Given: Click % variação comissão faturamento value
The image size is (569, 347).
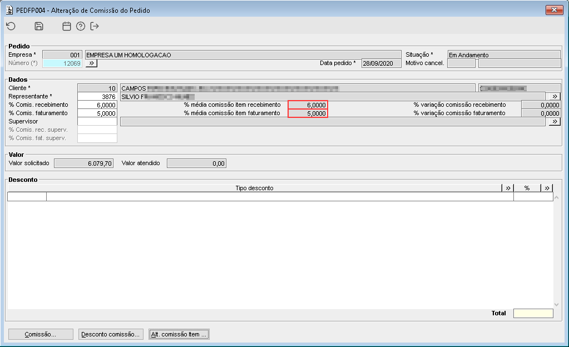Looking at the screenshot, I should tap(541, 113).
